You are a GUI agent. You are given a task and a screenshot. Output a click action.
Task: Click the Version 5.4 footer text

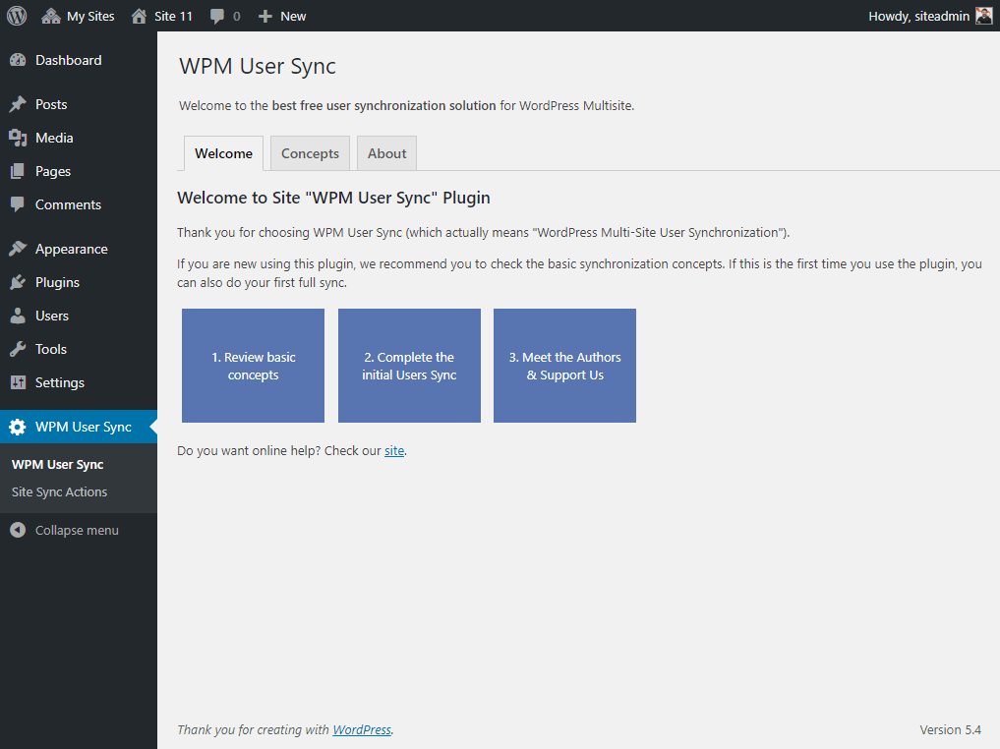pyautogui.click(x=950, y=730)
